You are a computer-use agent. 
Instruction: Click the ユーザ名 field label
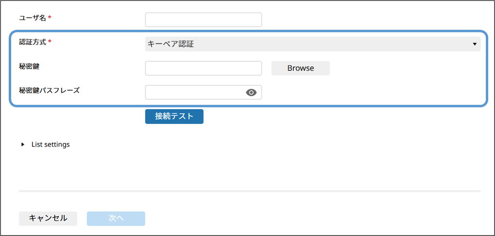32,18
